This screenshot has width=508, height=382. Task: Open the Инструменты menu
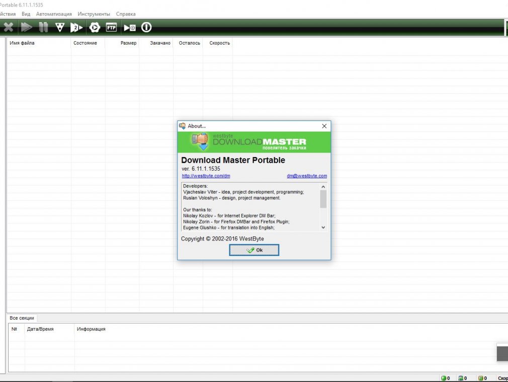[x=94, y=14]
